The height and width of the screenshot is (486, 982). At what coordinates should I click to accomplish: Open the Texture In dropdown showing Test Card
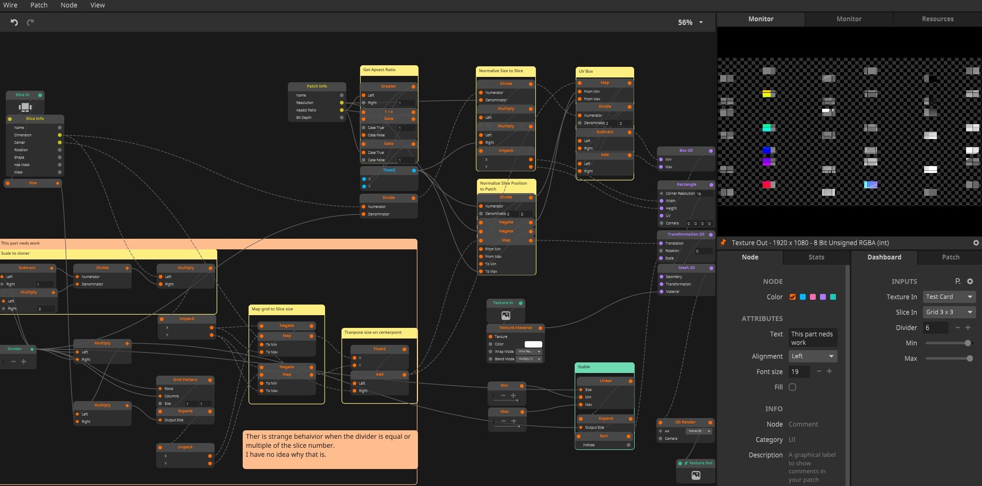pyautogui.click(x=949, y=297)
